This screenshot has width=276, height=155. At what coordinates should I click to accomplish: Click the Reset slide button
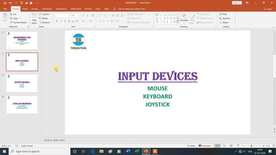tap(43, 18)
